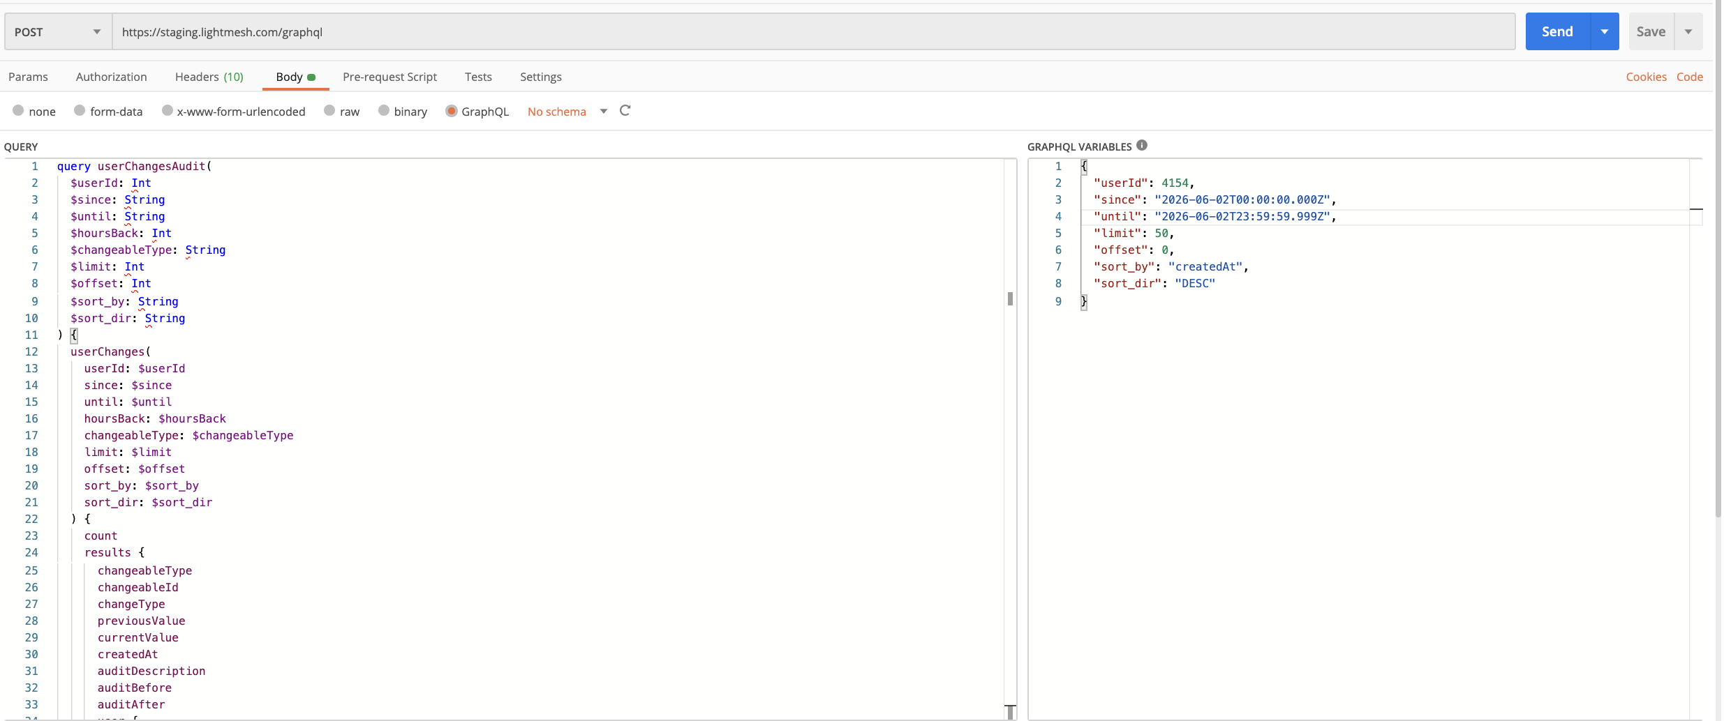This screenshot has height=721, width=1724.
Task: Click query line 'query userChangesAudit('
Action: (x=134, y=166)
